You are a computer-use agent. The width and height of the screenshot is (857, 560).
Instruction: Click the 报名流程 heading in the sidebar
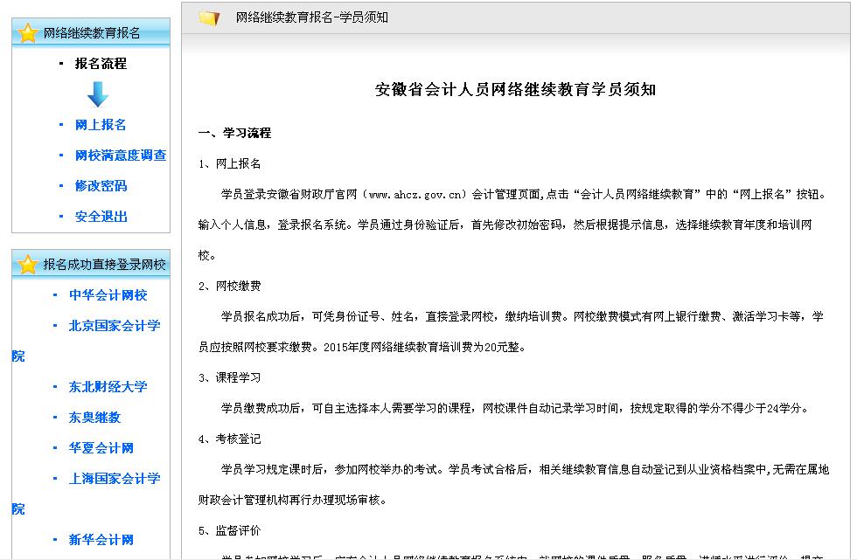101,64
